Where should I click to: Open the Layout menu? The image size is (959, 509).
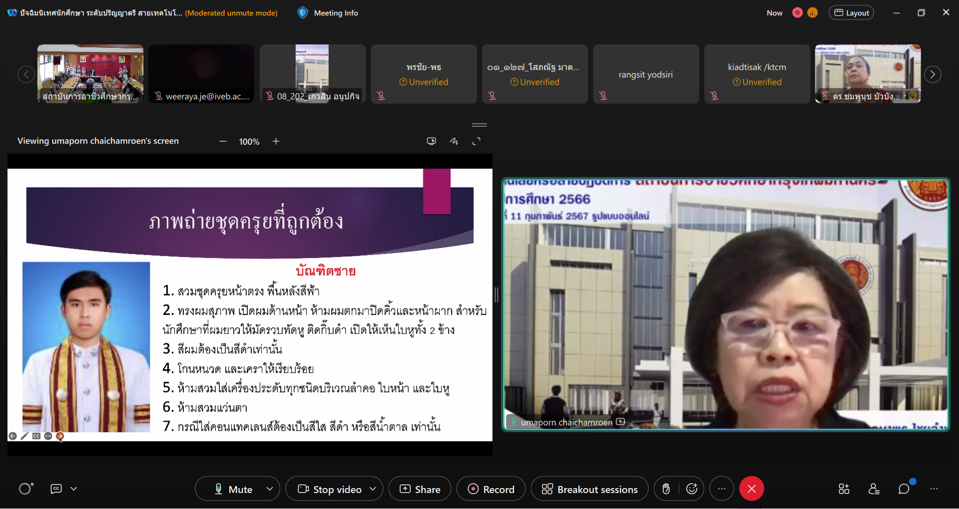[x=851, y=13]
